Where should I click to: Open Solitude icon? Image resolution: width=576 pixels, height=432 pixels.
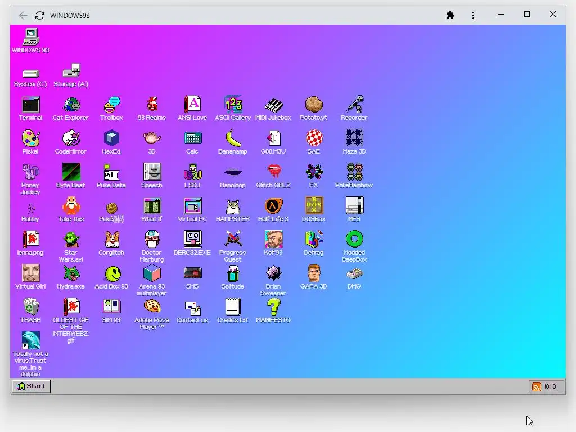tap(233, 274)
